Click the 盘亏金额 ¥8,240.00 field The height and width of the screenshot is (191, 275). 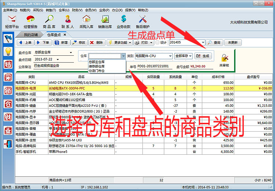pos(201,66)
